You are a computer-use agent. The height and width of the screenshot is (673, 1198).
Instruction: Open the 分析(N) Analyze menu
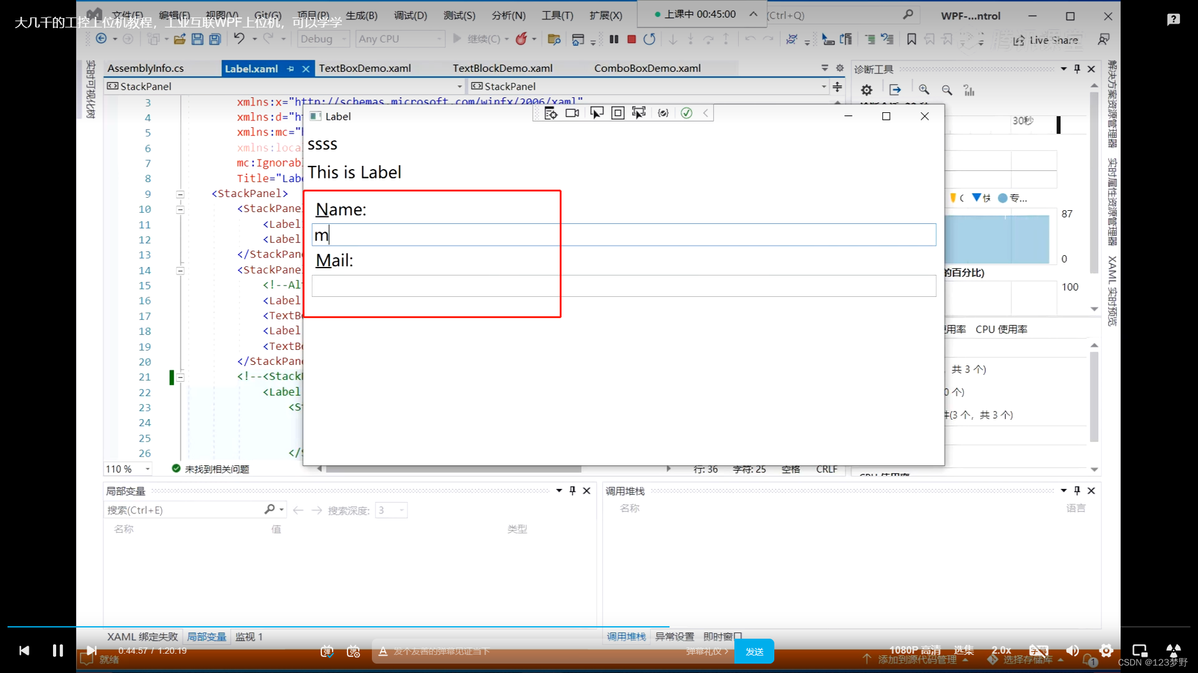(509, 15)
